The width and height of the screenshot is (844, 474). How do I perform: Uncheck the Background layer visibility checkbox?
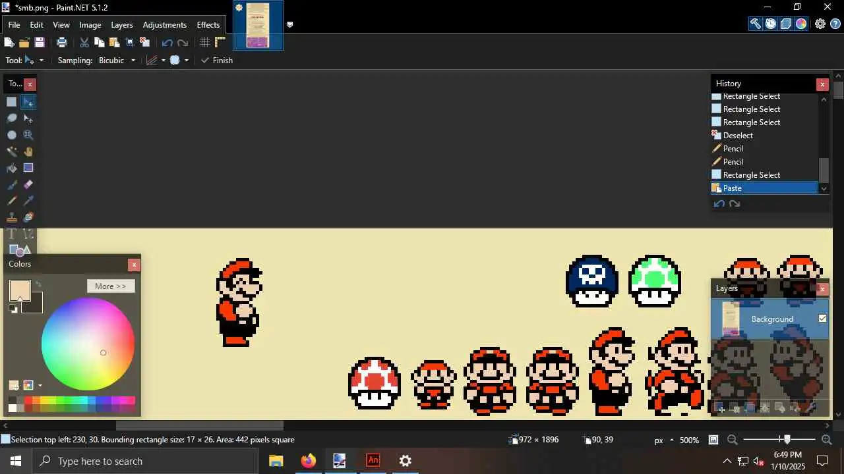(822, 319)
